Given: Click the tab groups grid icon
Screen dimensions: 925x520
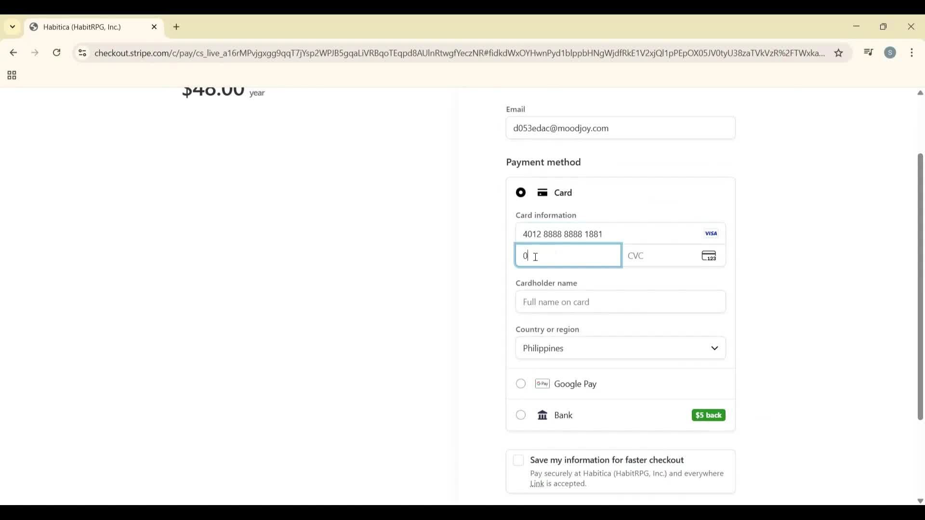Looking at the screenshot, I should [x=11, y=75].
